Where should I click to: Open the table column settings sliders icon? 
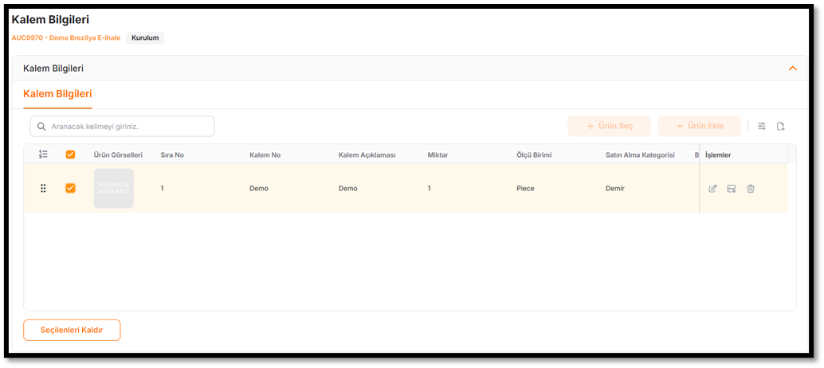coord(762,127)
